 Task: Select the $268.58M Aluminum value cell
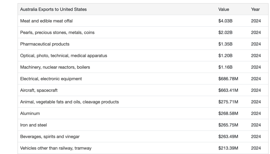[x=228, y=113]
